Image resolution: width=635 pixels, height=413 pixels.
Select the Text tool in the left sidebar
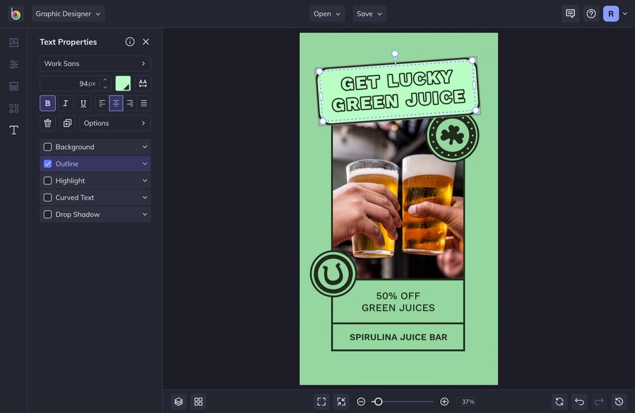click(x=13, y=130)
